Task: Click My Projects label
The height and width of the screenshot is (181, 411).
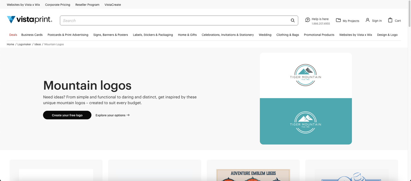Action: point(351,21)
